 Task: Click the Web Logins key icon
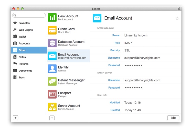point(15,30)
